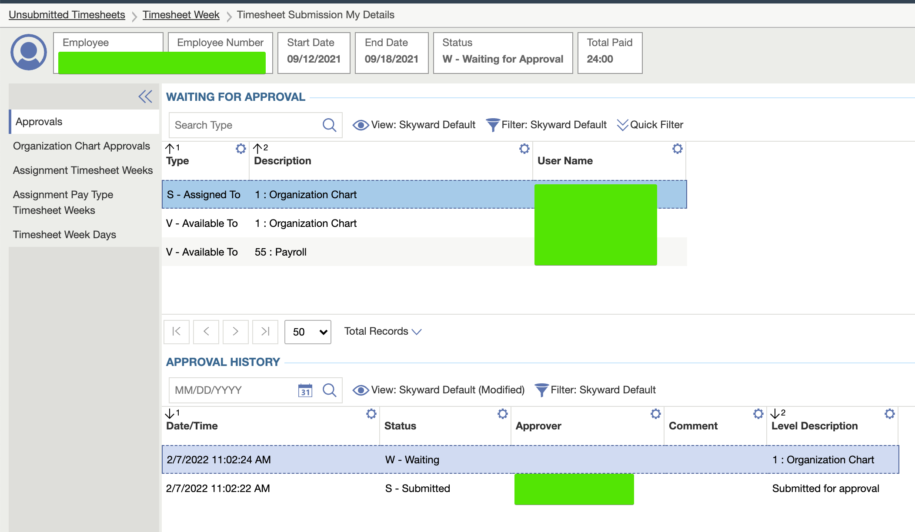Open Organization Chart Approvals tab

81,146
